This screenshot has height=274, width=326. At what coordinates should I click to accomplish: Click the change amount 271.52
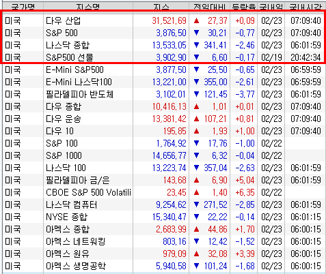(215, 204)
